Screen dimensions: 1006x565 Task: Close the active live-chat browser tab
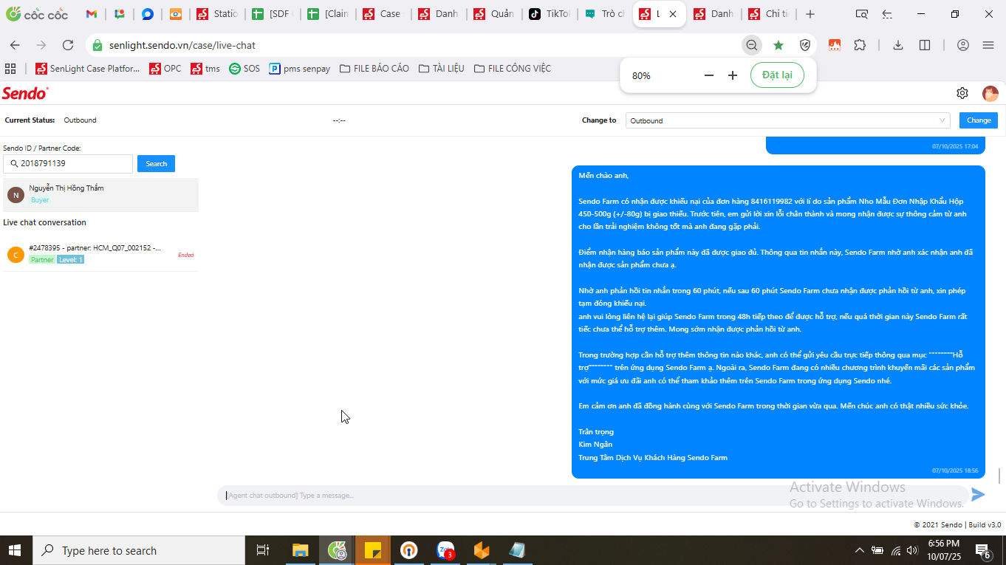click(673, 14)
